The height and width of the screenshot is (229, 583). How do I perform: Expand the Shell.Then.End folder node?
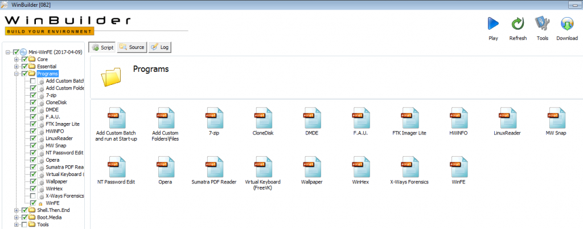pyautogui.click(x=17, y=210)
